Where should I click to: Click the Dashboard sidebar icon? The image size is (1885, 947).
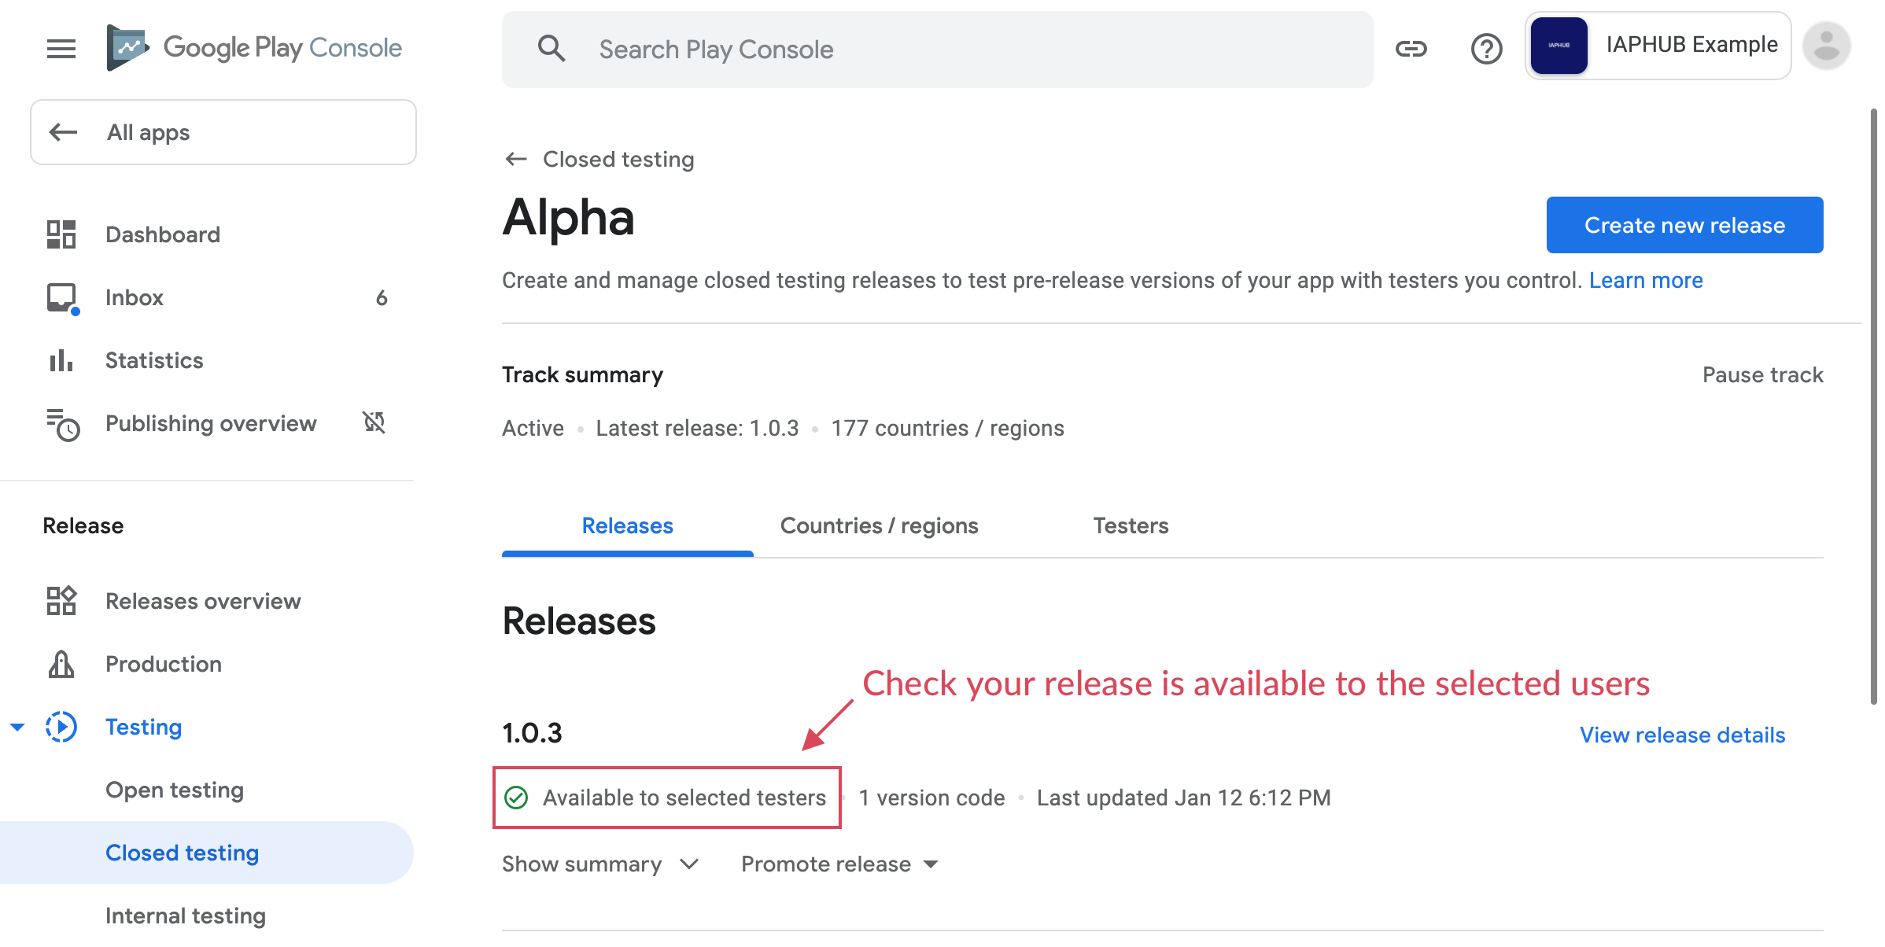click(x=61, y=234)
